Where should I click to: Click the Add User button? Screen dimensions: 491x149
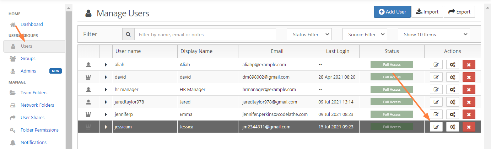(392, 12)
